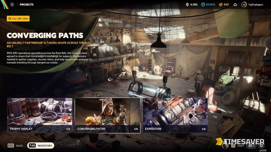Image resolution: width=271 pixels, height=152 pixels.
Task: Click the back arrow next to PROJECTS
Action: pos(12,4)
